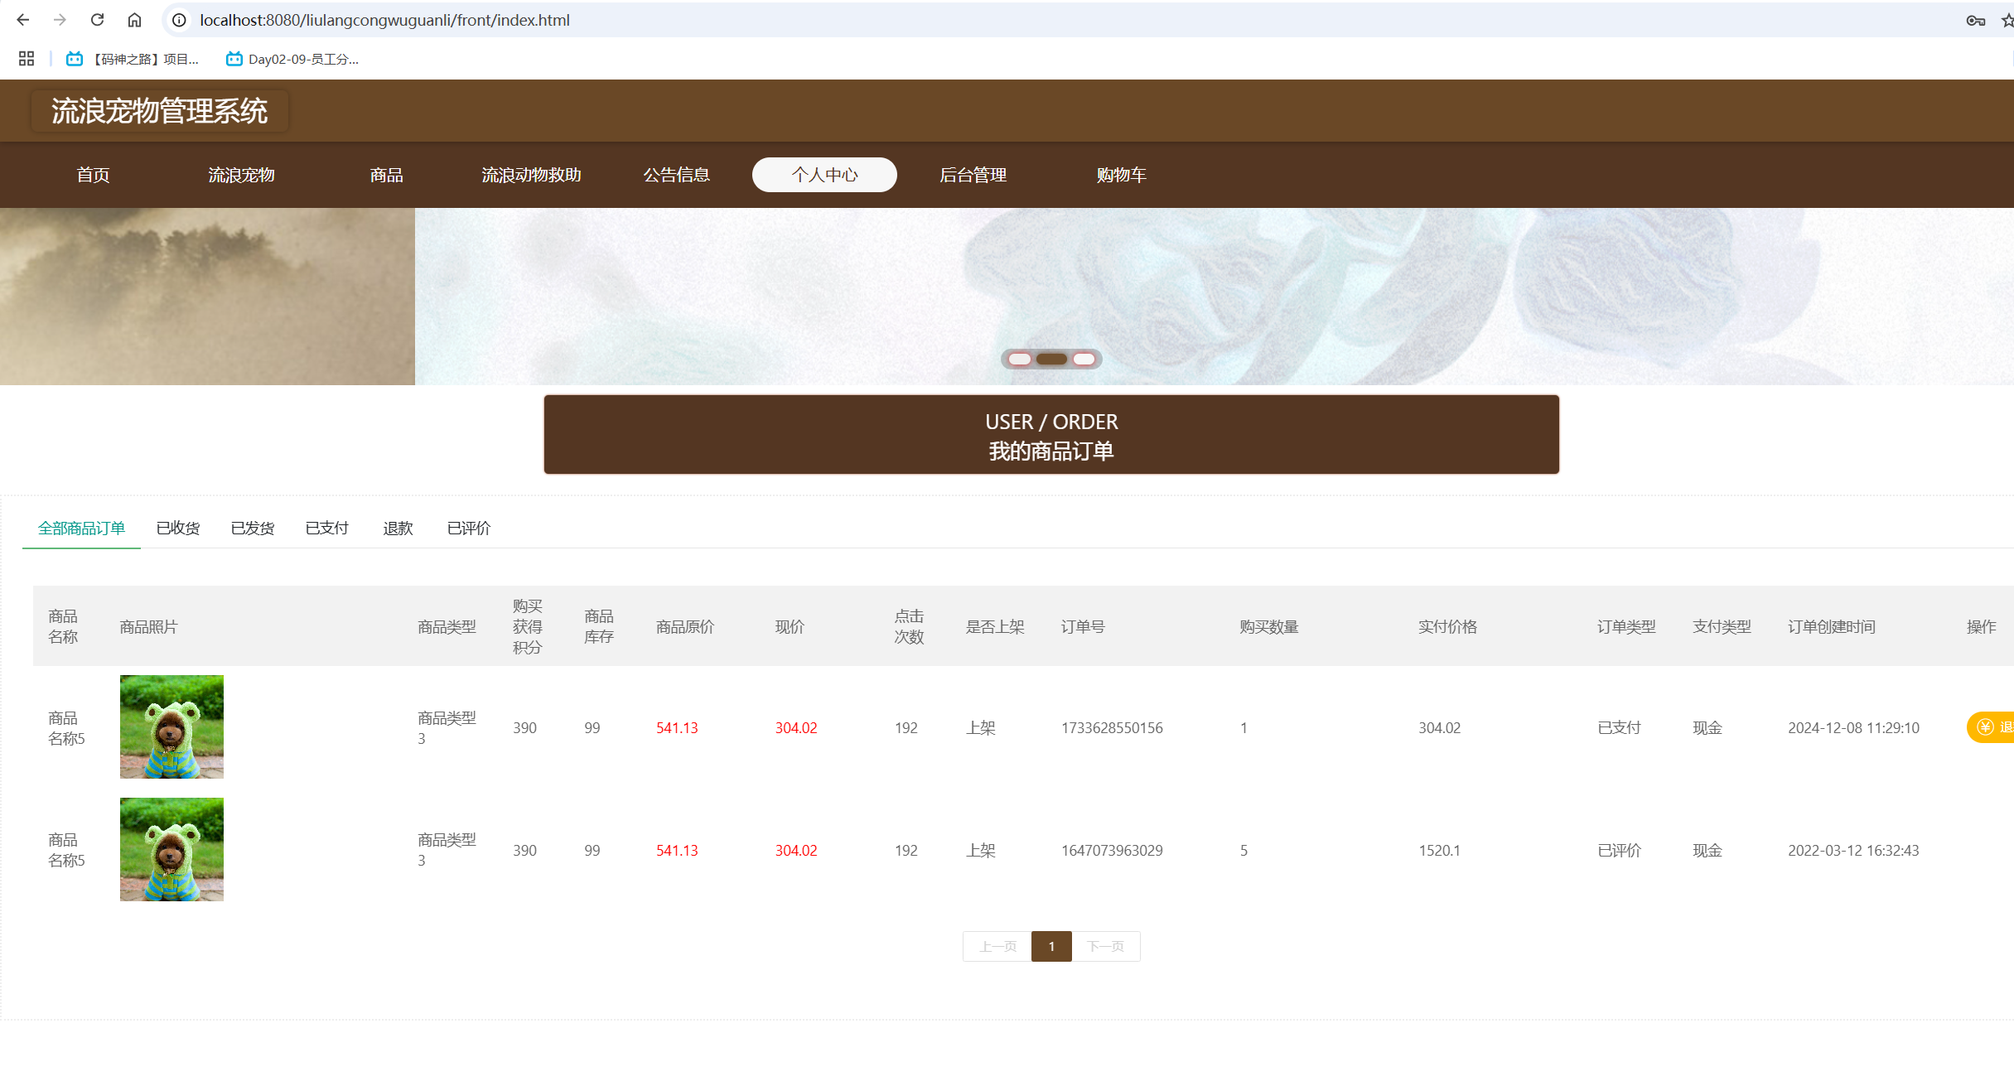The image size is (2014, 1086).
Task: Open the apps grid in bookmarks bar
Action: pyautogui.click(x=27, y=59)
